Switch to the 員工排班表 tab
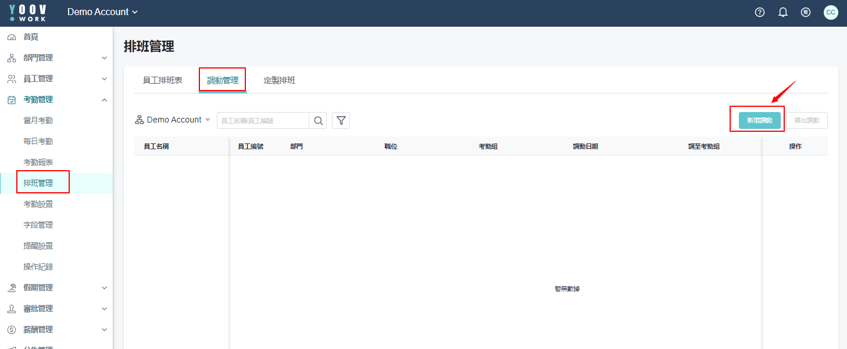This screenshot has width=847, height=349. tap(163, 81)
